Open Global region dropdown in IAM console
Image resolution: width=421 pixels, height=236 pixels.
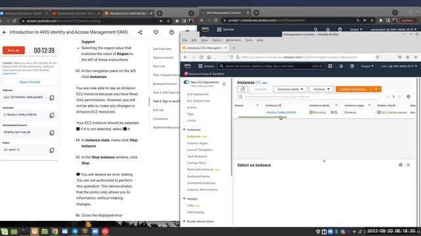pyautogui.click(x=356, y=29)
